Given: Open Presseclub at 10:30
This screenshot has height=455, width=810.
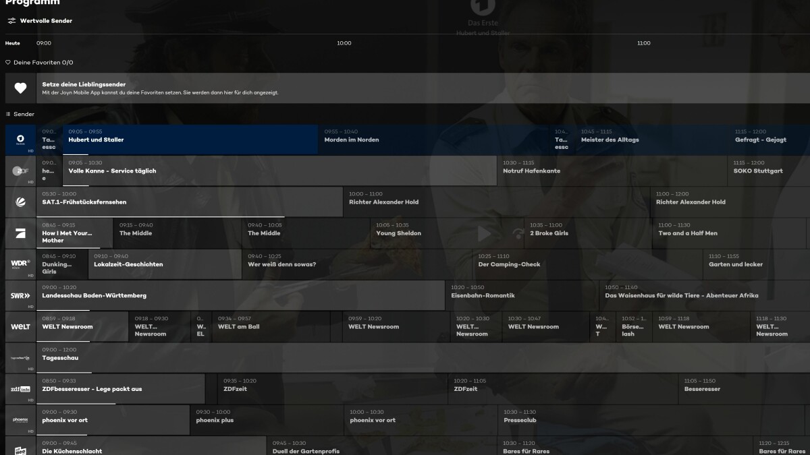Looking at the screenshot, I should click(651, 420).
